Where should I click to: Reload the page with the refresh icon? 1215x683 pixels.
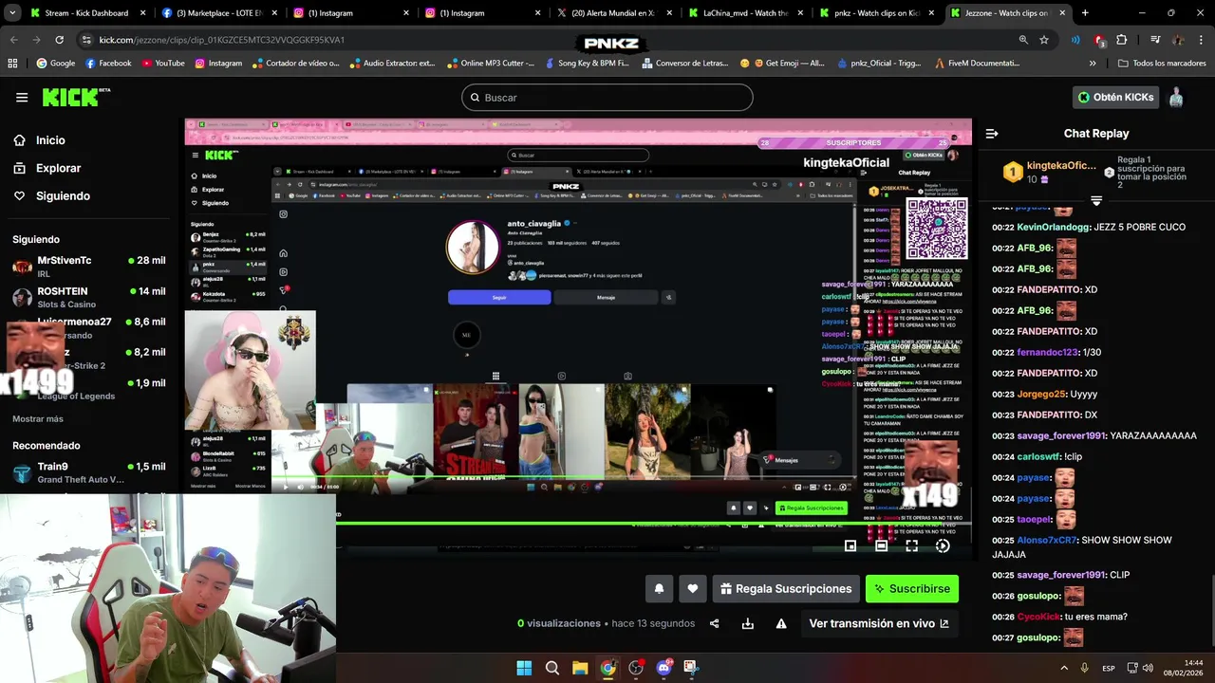point(59,40)
